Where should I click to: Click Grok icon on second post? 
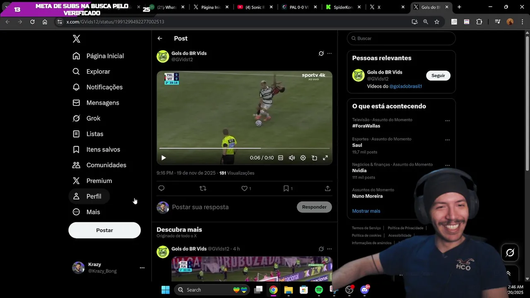click(321, 249)
